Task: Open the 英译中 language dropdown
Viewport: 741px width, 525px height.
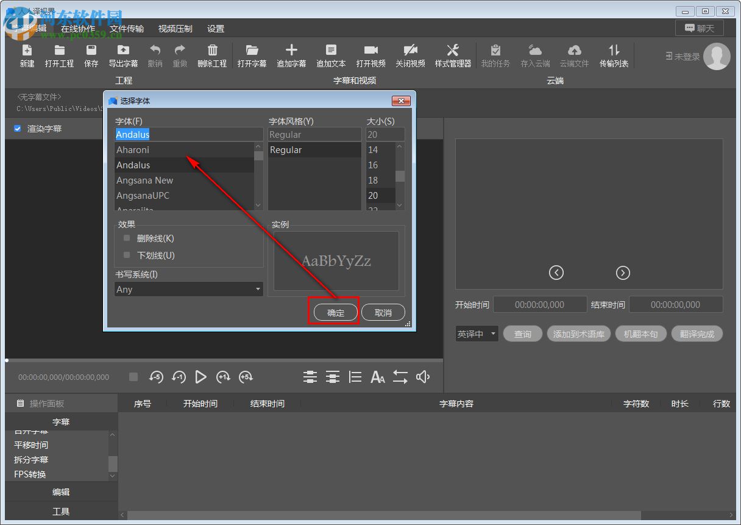Action: 477,334
